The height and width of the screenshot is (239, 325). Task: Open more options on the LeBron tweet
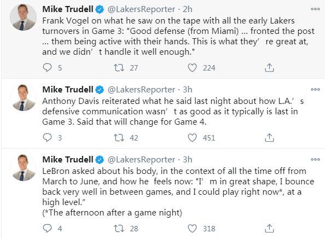[x=315, y=160]
